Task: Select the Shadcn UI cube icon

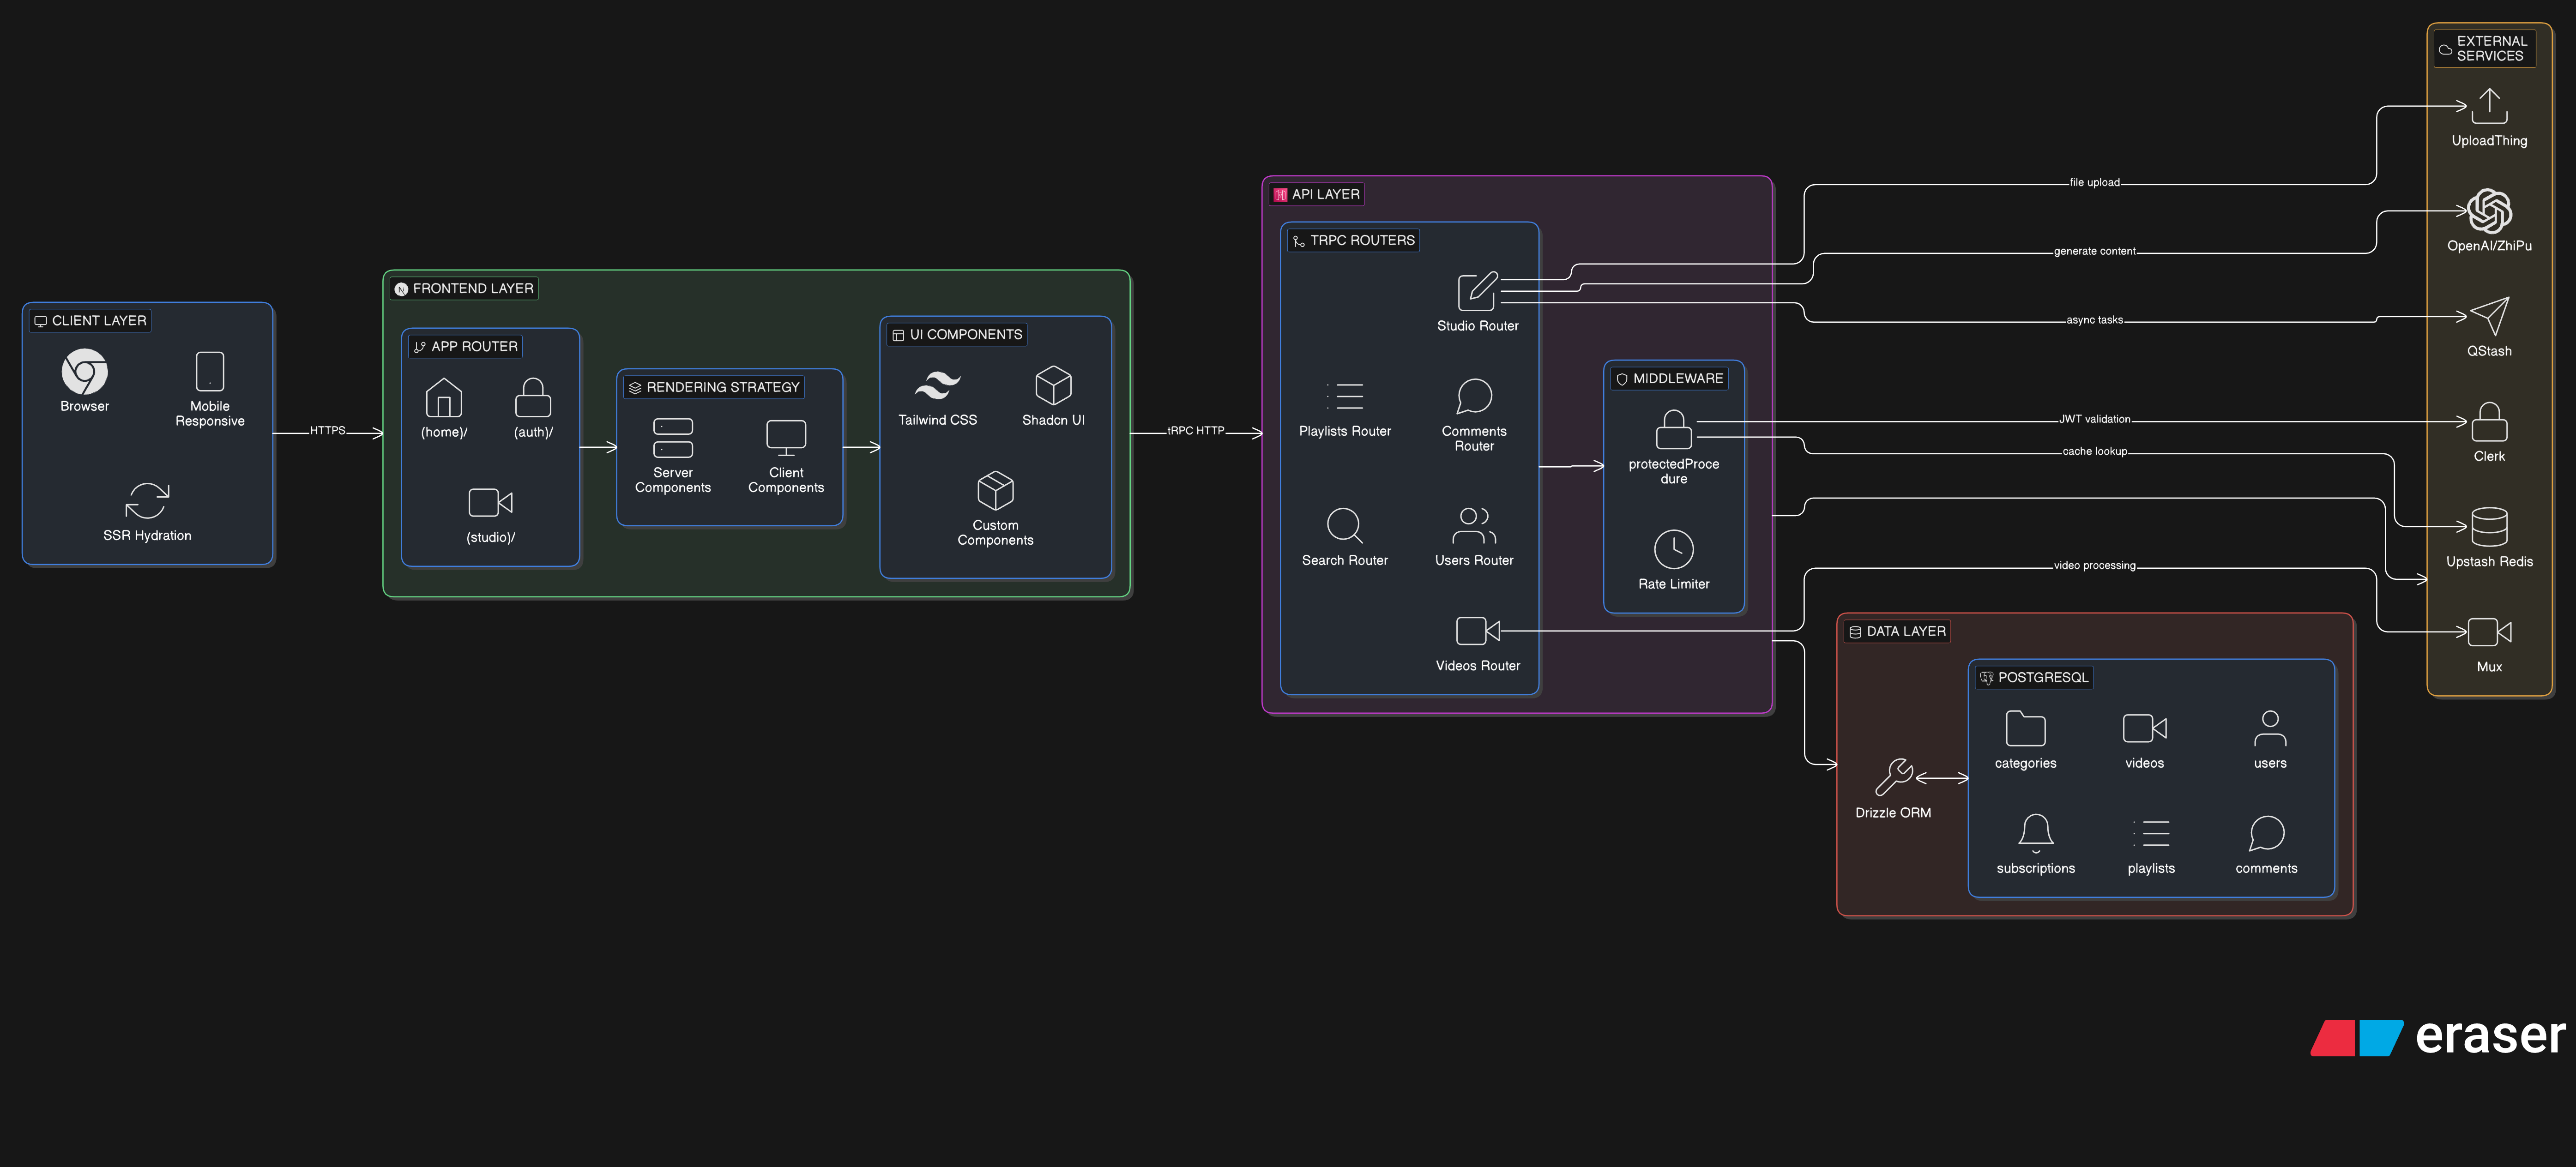Action: (x=1053, y=385)
